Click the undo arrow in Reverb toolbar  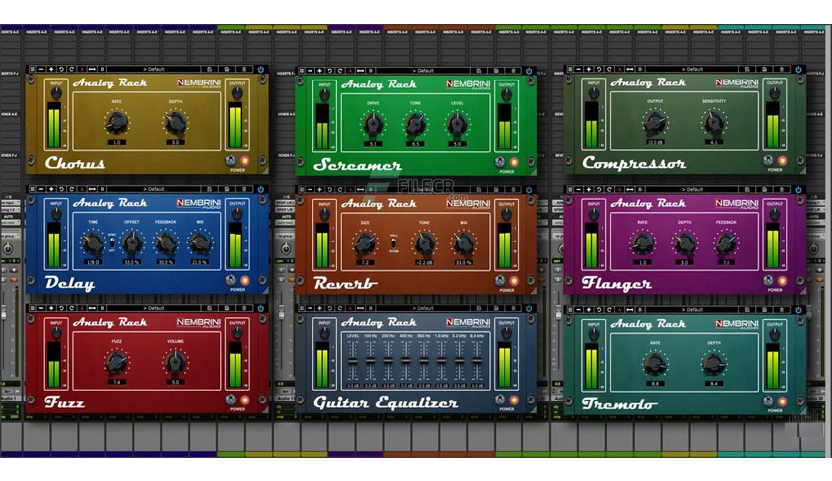pos(330,189)
